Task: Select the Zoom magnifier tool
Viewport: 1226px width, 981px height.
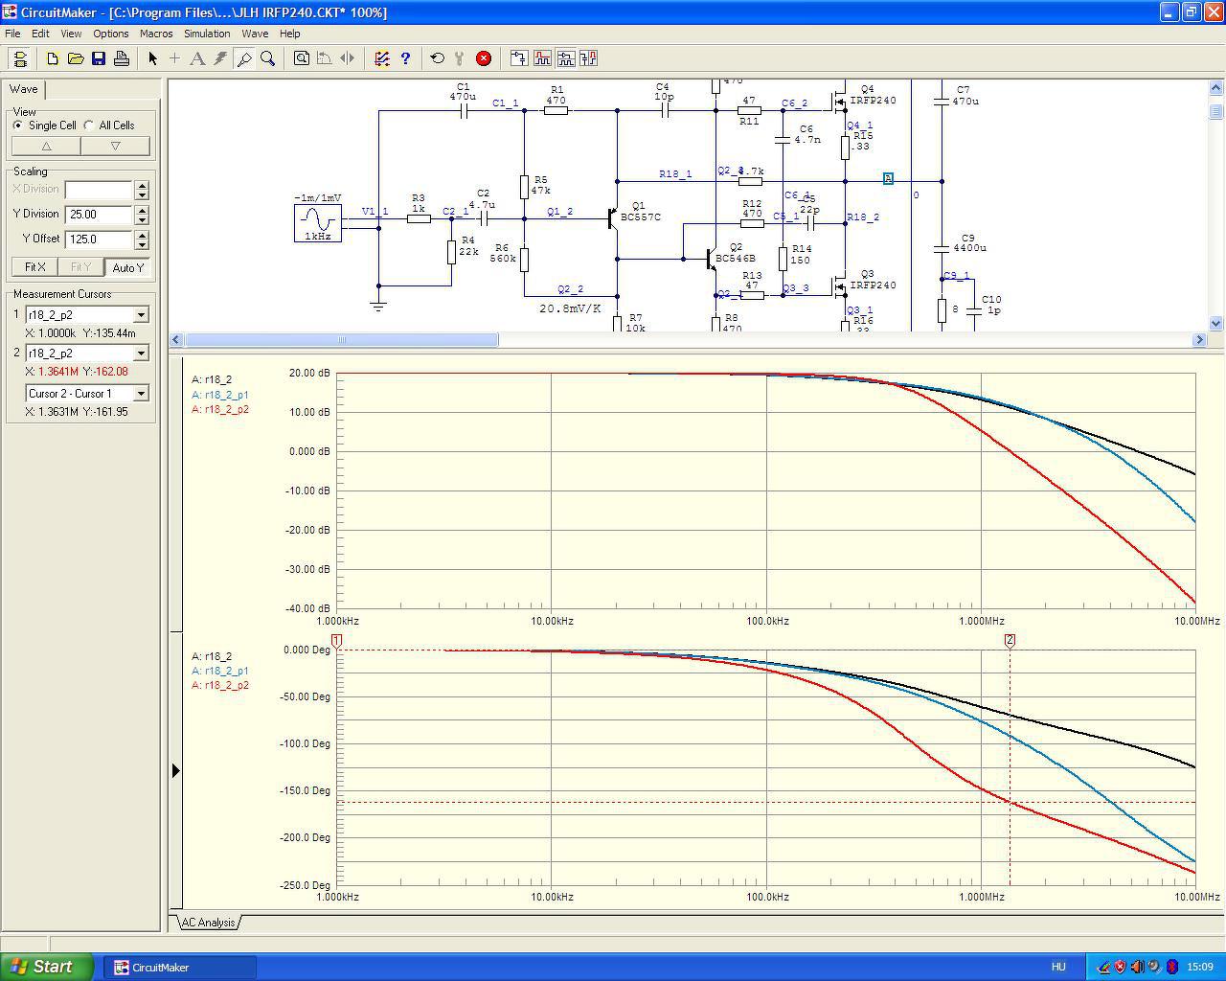Action: [x=268, y=58]
